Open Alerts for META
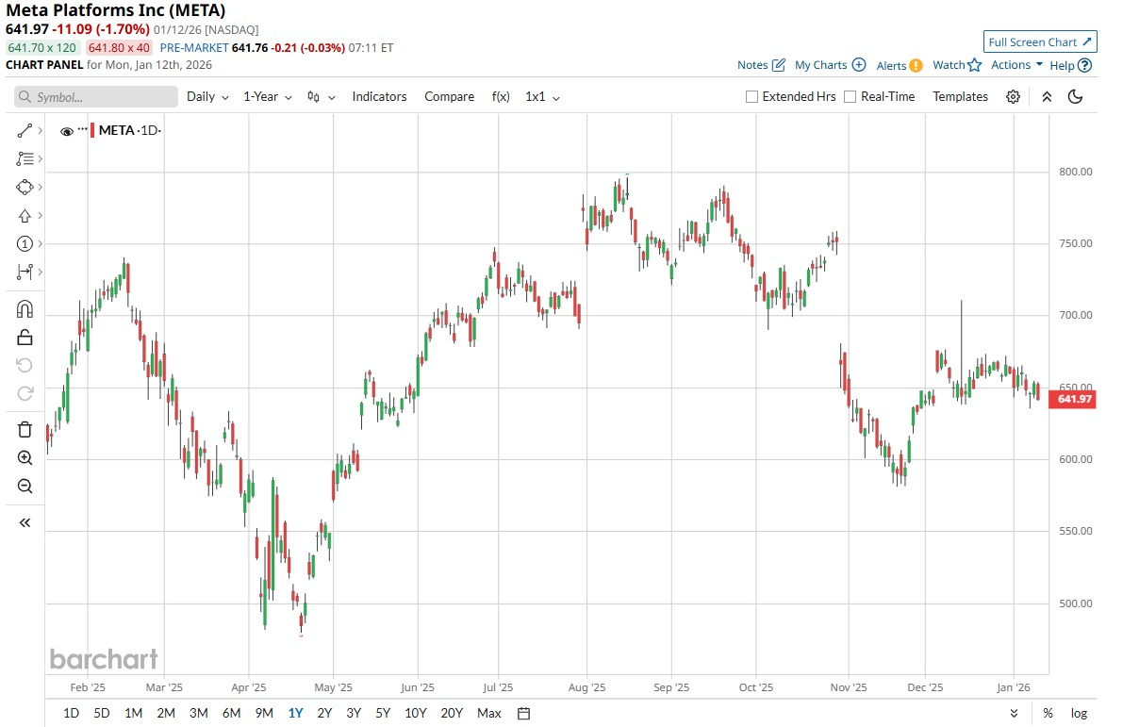 (x=900, y=65)
